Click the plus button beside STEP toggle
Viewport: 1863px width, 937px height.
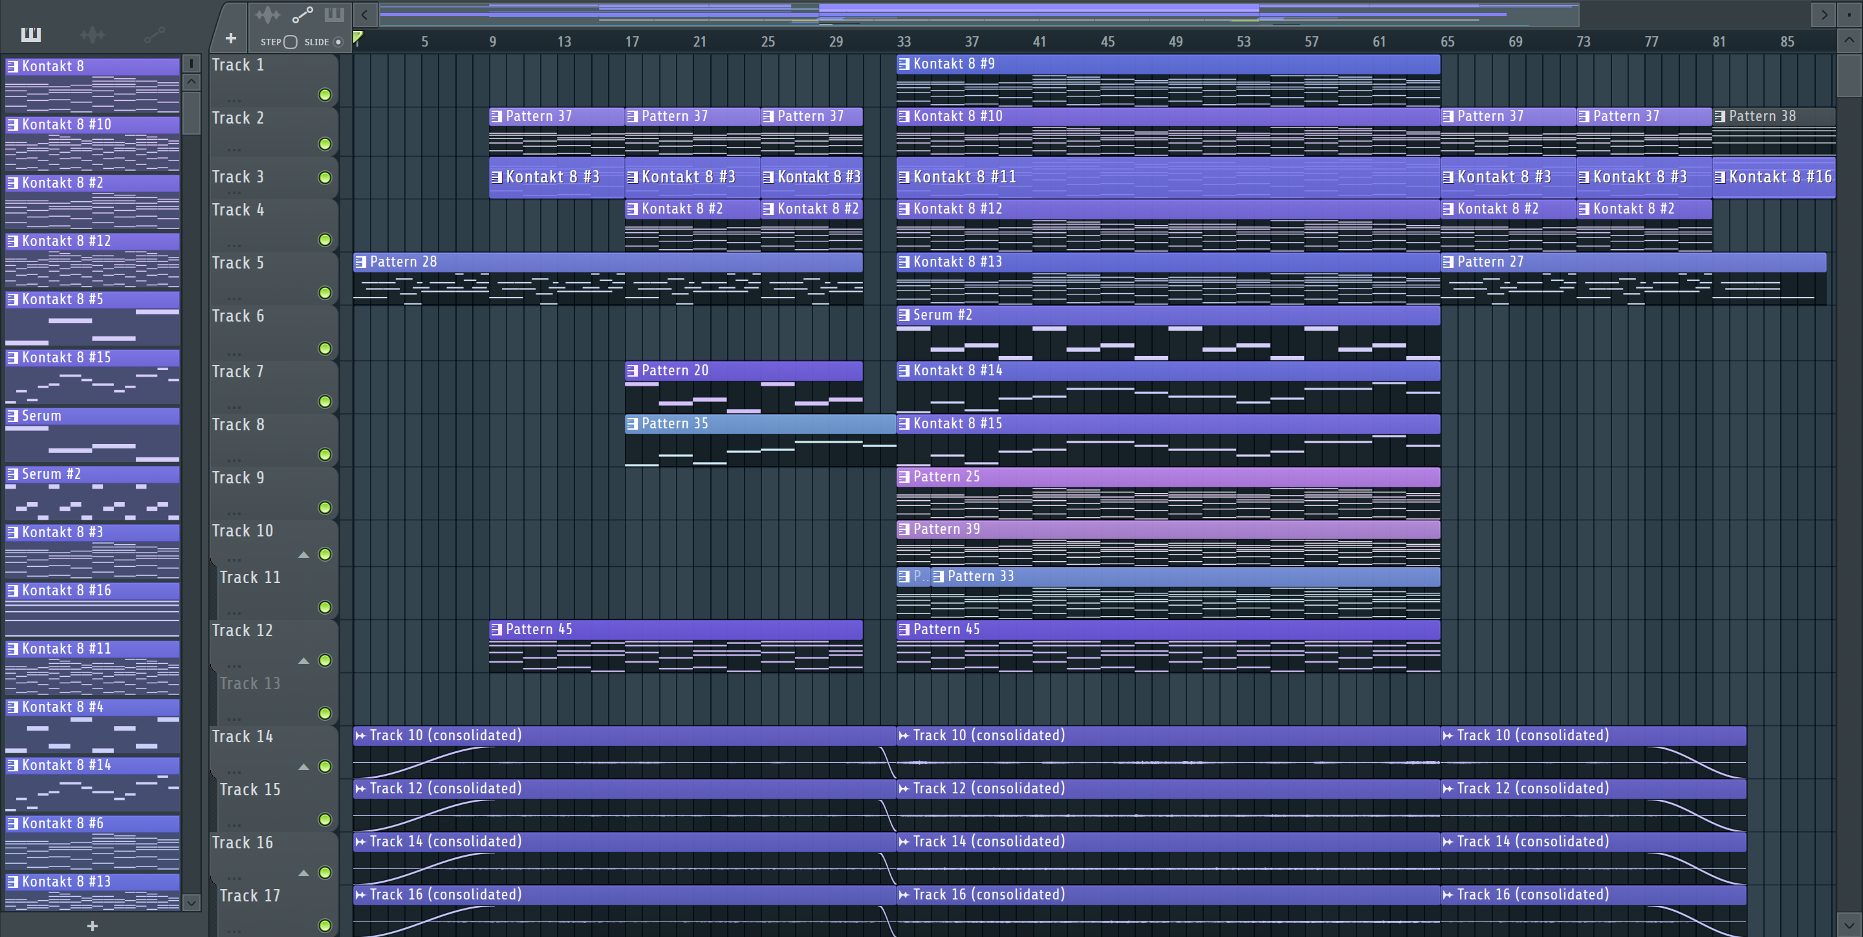[x=231, y=38]
